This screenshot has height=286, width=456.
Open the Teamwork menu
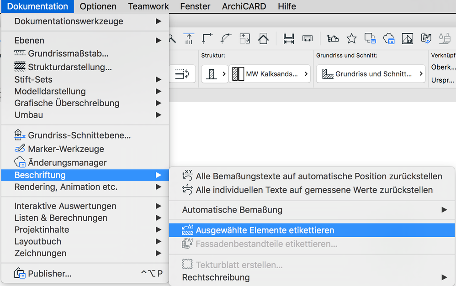(x=148, y=6)
